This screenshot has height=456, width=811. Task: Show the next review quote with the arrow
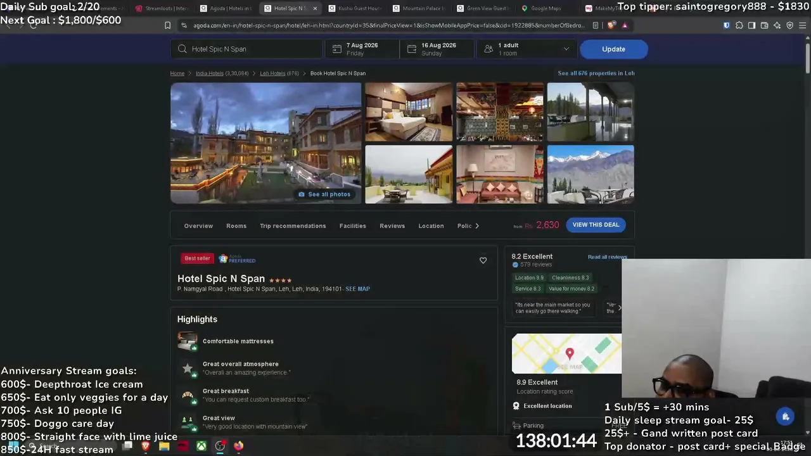tap(619, 308)
